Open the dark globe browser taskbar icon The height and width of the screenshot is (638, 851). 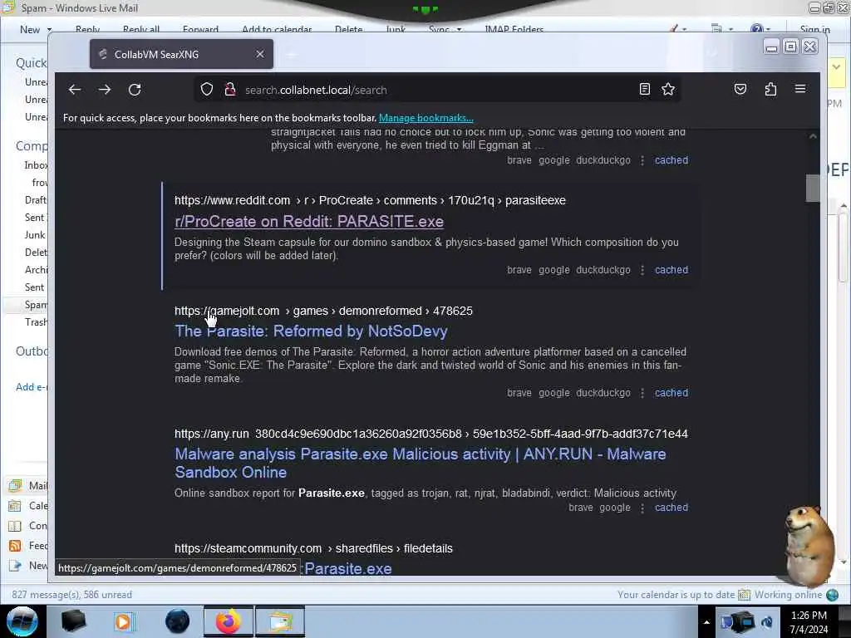(x=178, y=621)
